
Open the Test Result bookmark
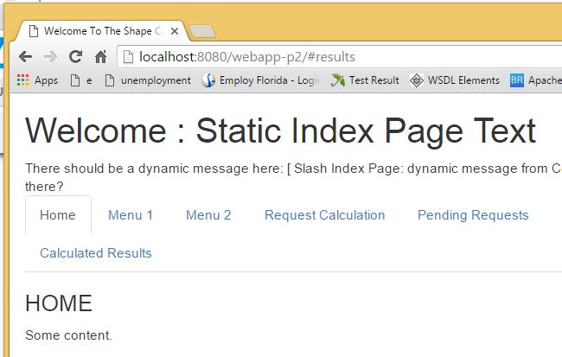click(365, 80)
